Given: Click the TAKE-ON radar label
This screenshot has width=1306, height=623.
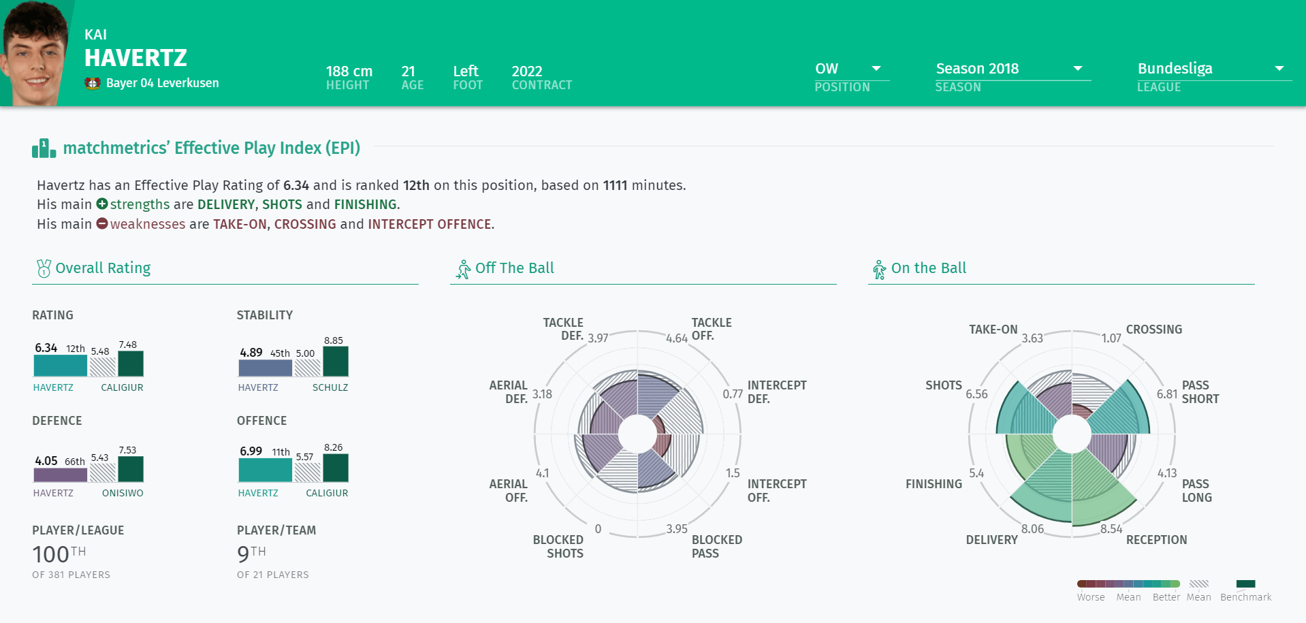Looking at the screenshot, I should point(993,330).
